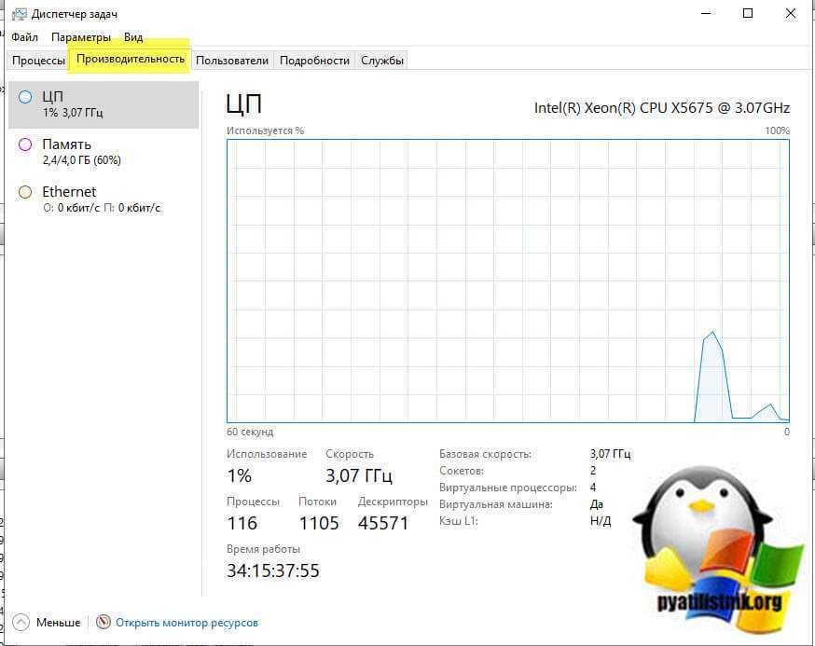Click the purple Память circle icon

pos(25,144)
